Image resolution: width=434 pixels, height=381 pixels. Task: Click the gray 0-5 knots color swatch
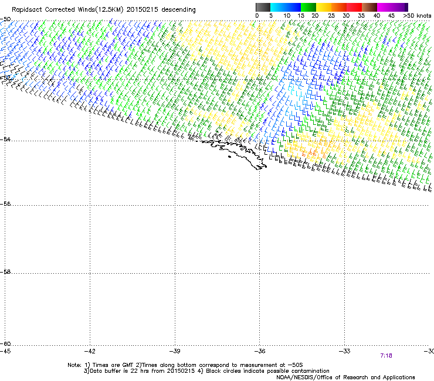pos(263,7)
